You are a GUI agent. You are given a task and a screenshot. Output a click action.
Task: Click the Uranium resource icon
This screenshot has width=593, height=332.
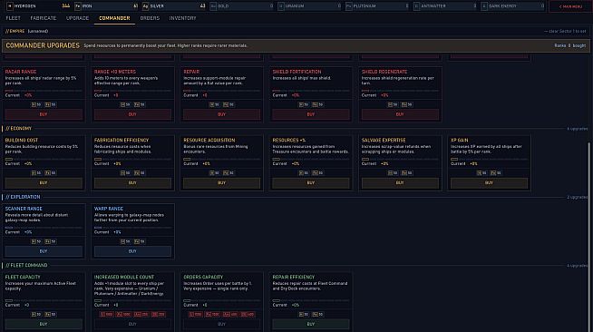[281, 6]
